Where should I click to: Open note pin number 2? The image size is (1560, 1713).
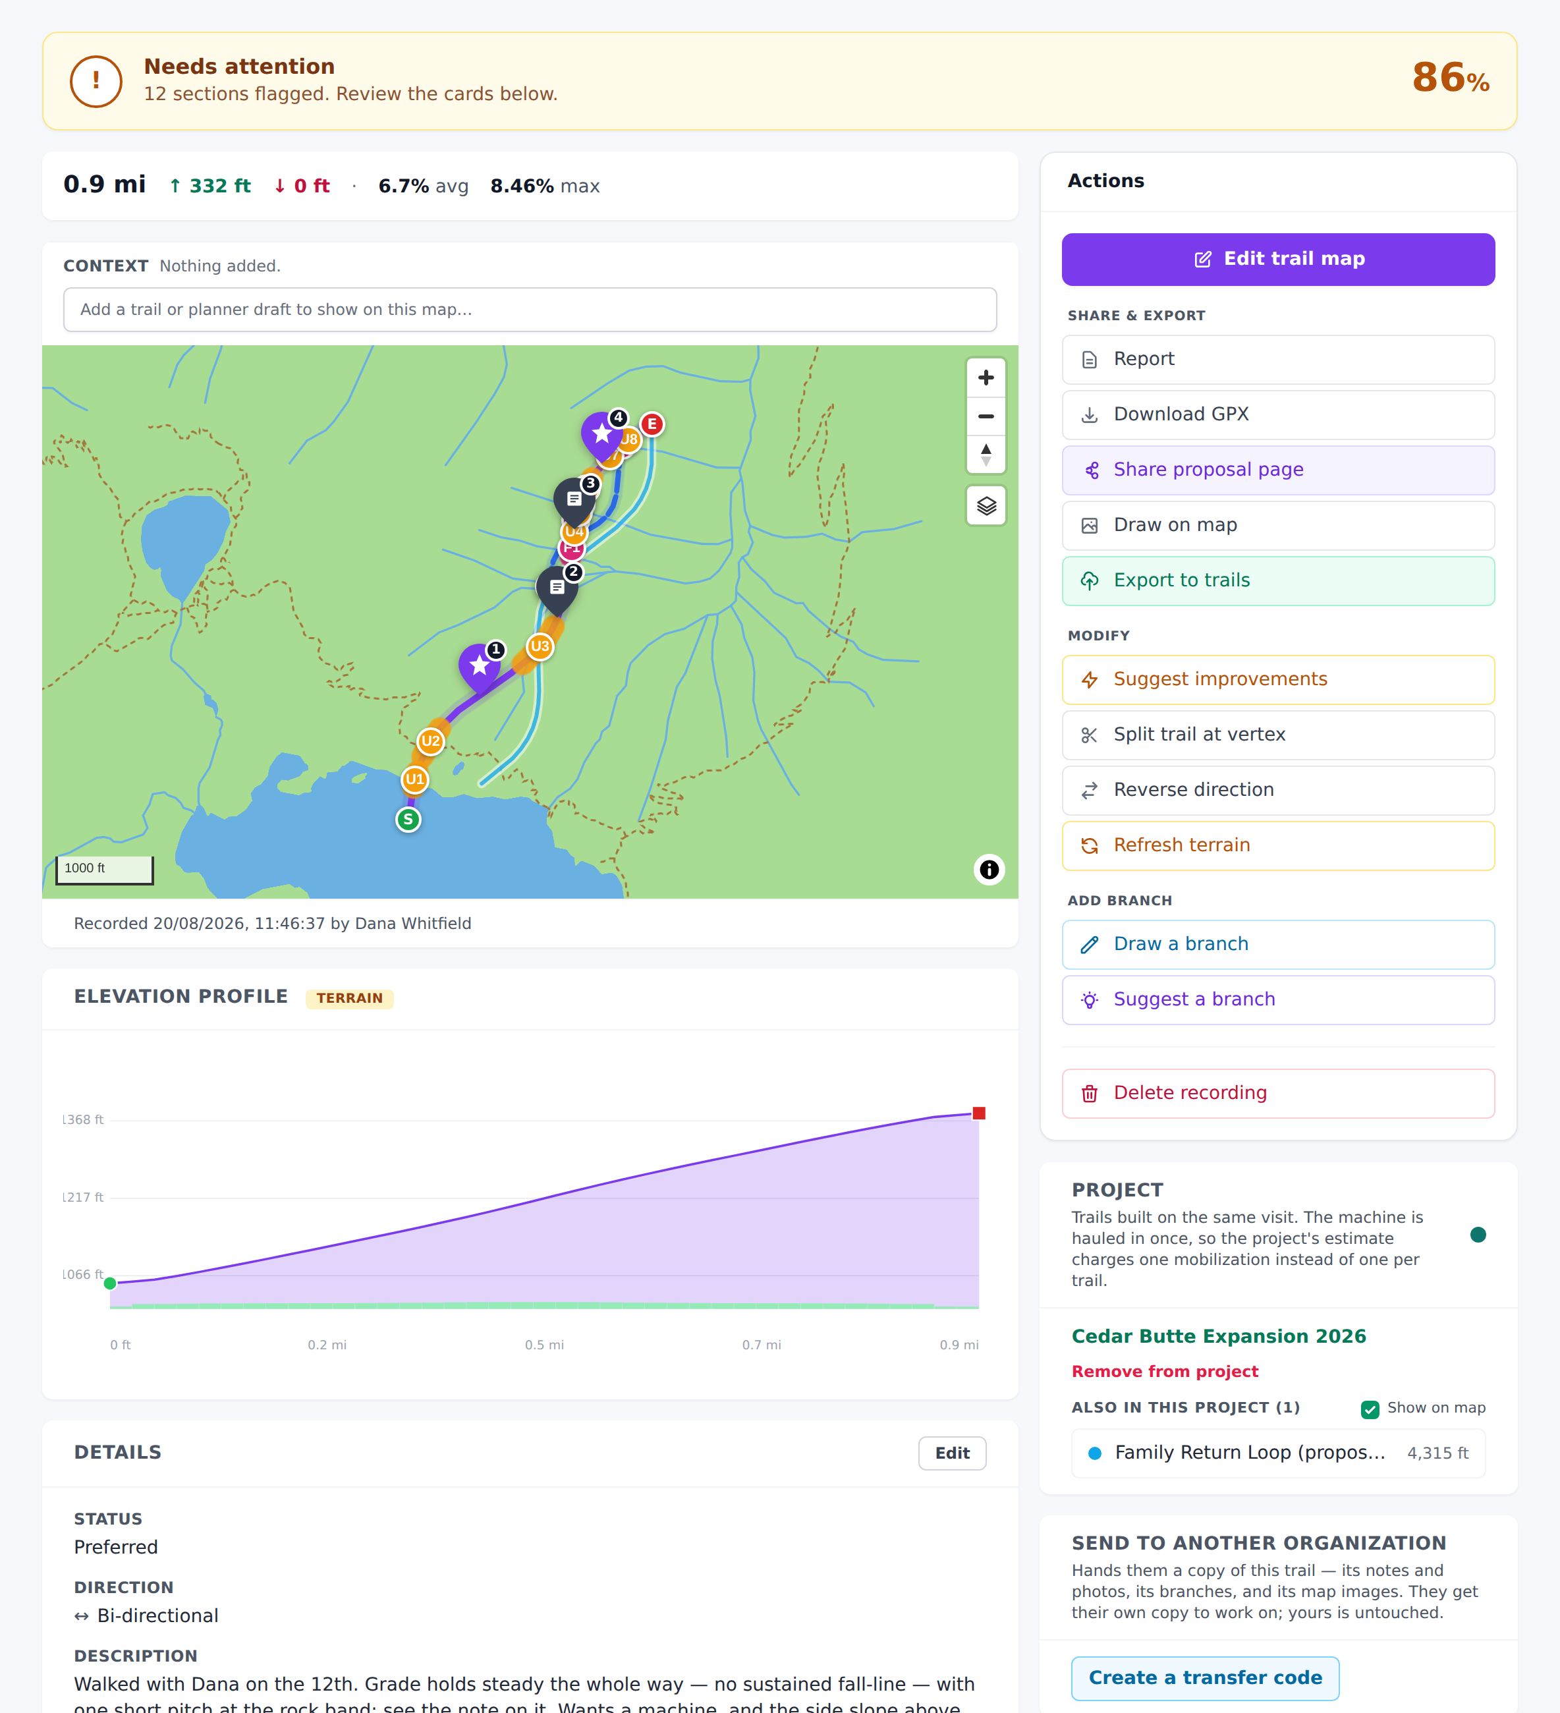(x=557, y=589)
